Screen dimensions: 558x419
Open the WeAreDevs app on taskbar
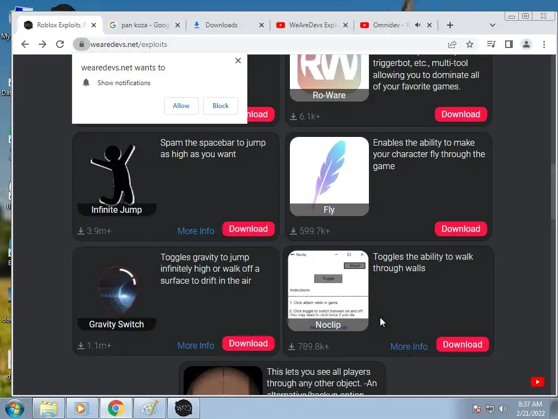pos(183,408)
